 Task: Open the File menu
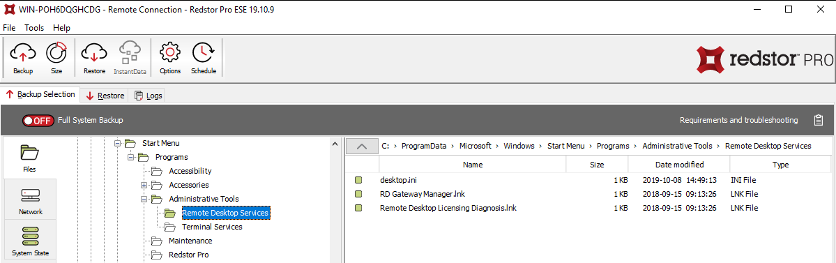(9, 28)
